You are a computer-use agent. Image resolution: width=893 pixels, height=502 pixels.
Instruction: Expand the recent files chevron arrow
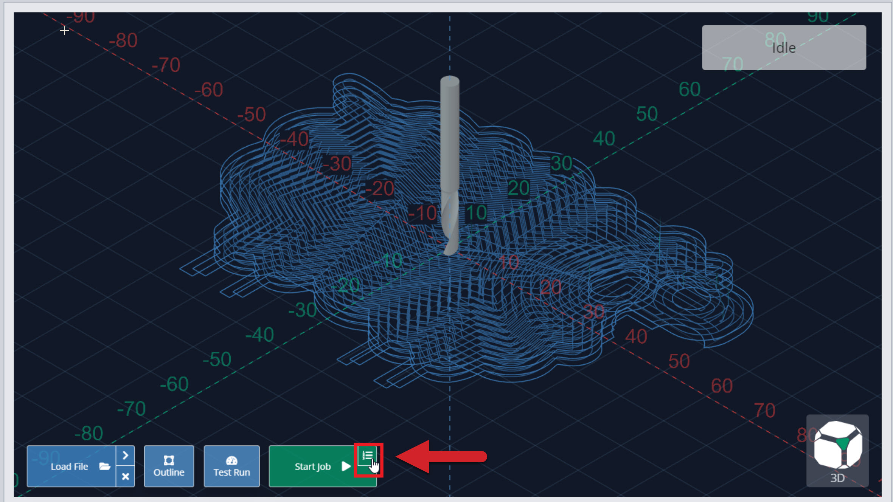pos(126,456)
